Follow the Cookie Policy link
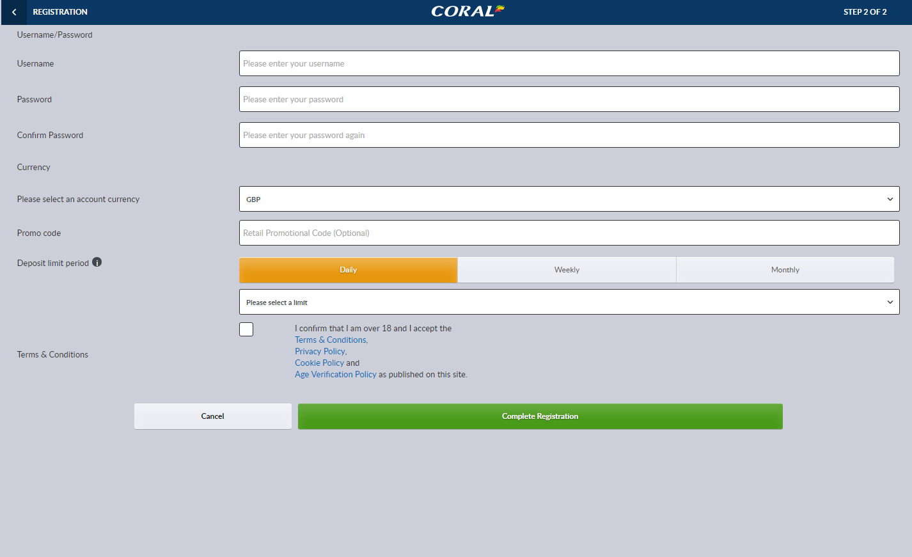 pyautogui.click(x=319, y=363)
